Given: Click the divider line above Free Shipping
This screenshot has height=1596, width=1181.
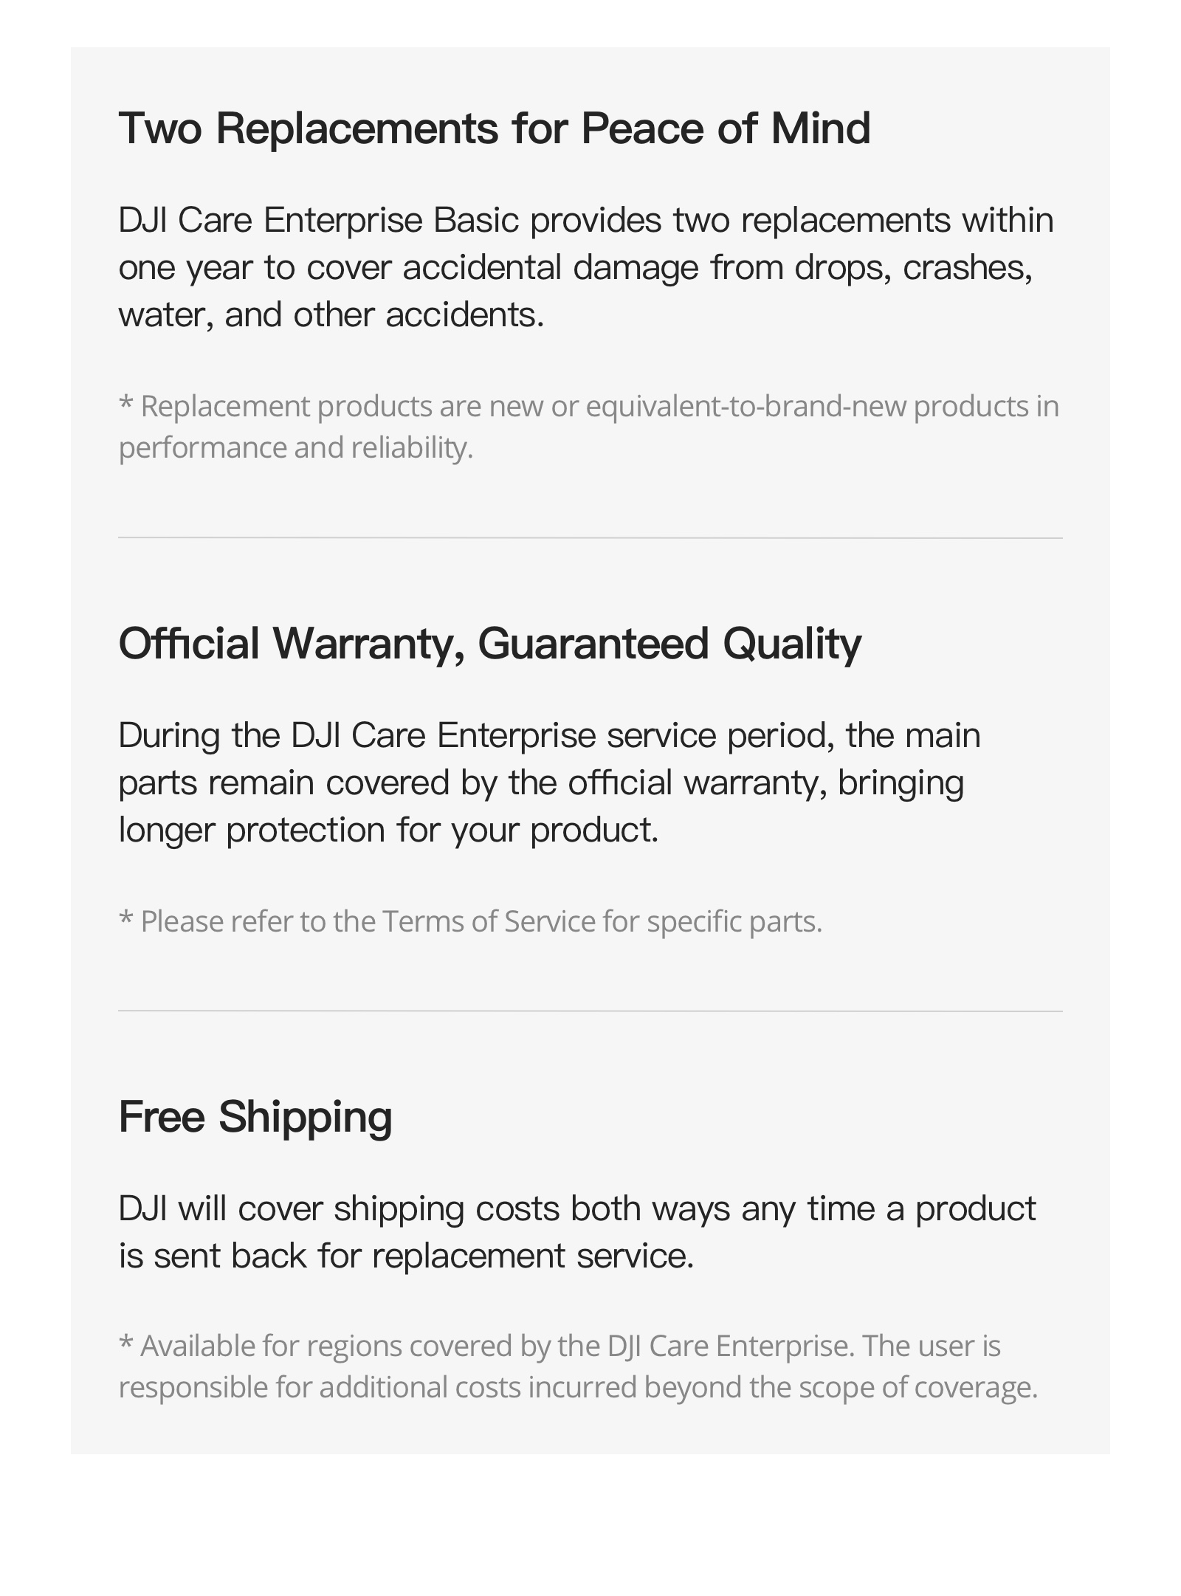Looking at the screenshot, I should (590, 1011).
